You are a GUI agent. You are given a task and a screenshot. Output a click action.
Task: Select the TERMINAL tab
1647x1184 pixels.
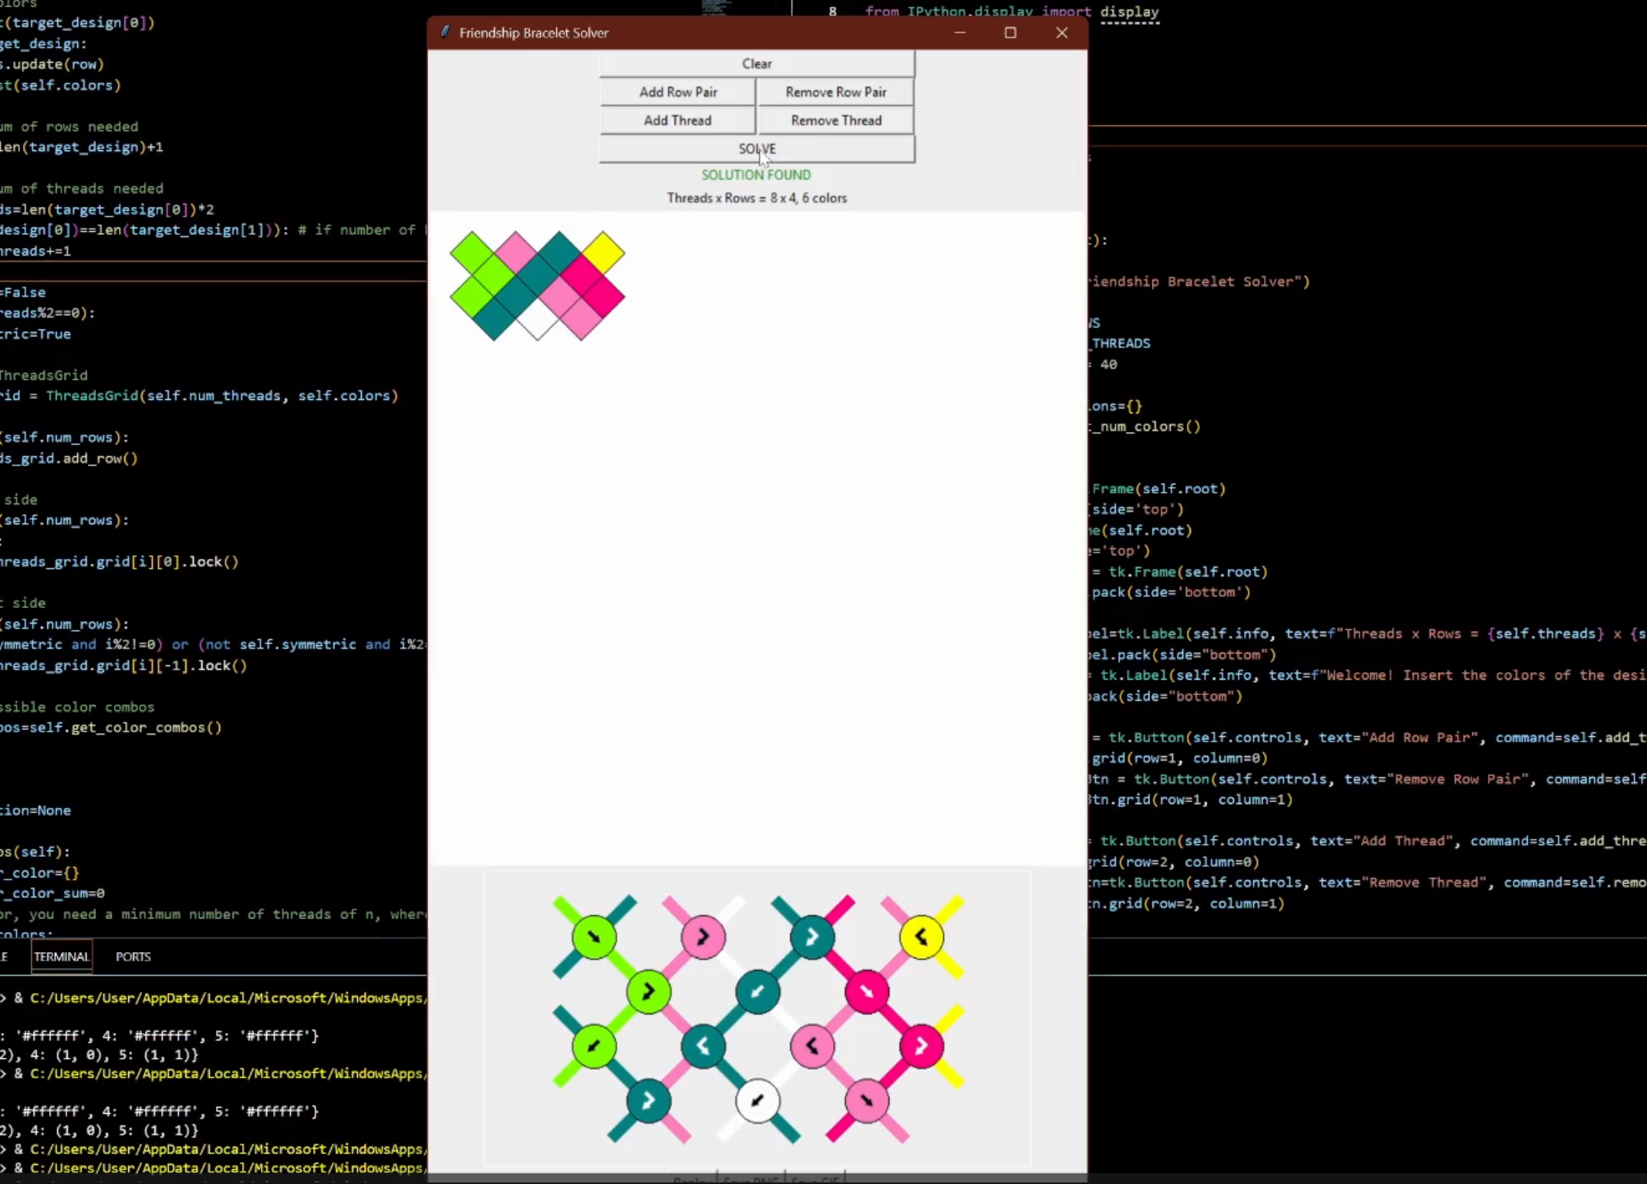(61, 956)
